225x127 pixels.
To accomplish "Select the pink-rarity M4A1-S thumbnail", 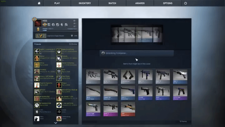I will (x=111, y=109).
